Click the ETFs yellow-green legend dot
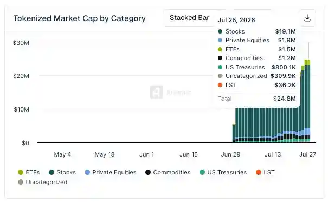Viewport: 328px width, 202px height. pos(21,172)
